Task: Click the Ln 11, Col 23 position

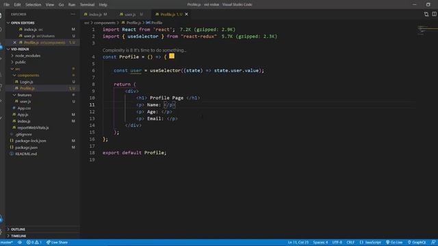Action: pos(298,243)
